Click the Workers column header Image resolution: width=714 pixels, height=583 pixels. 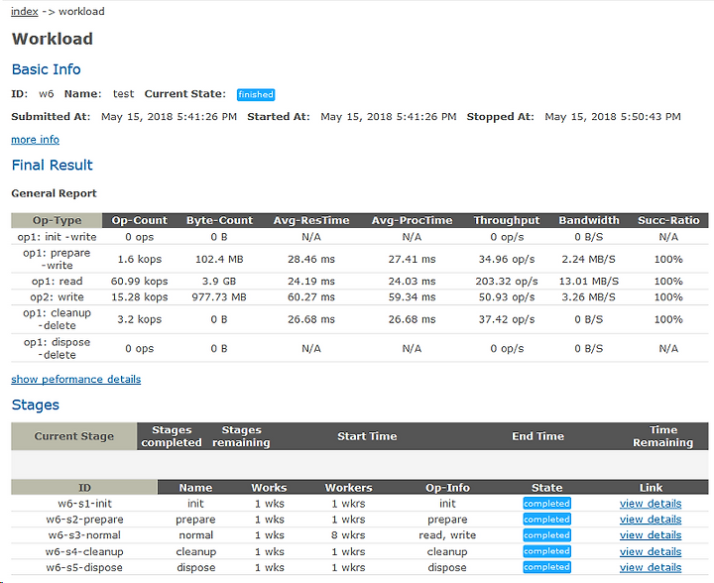coord(348,488)
